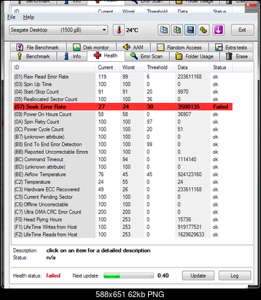
Task: Select Offline Uncorrectable row
Action: pos(123,204)
